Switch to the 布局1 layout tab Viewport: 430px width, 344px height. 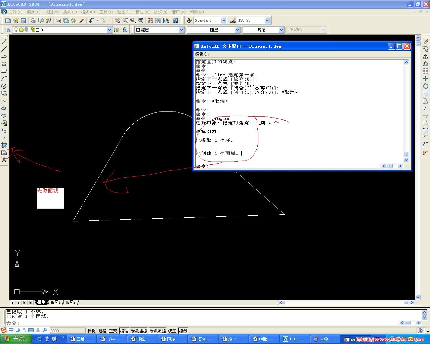[55, 302]
